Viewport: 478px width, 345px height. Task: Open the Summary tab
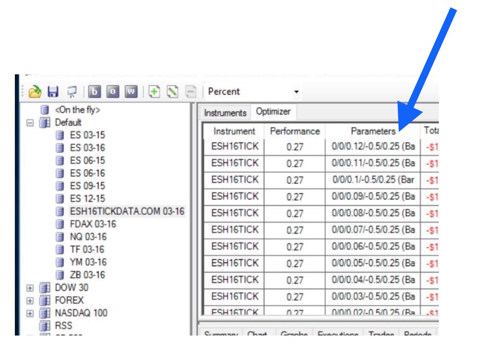click(221, 332)
